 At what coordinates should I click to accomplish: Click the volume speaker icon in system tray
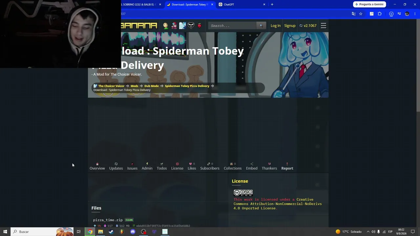coord(373,232)
